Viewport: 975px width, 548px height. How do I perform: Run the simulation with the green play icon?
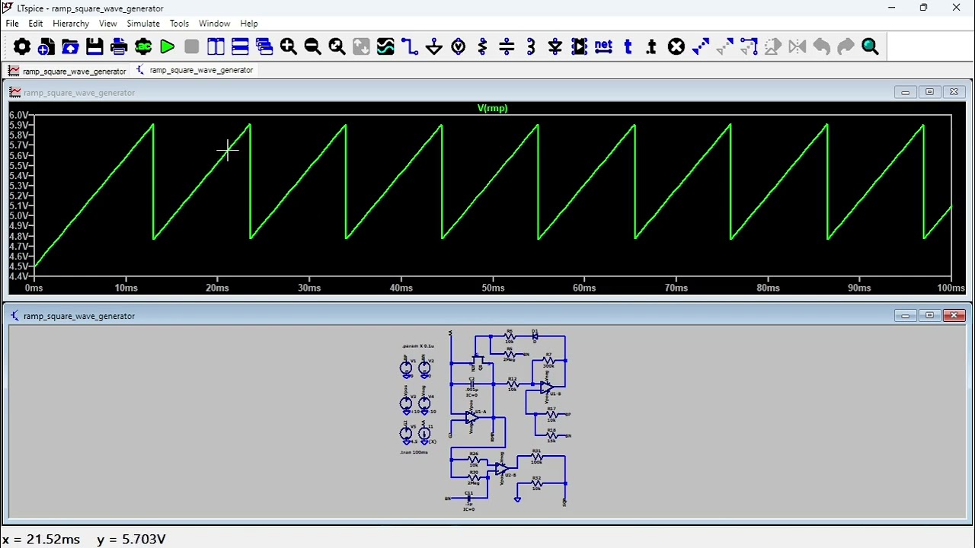(168, 47)
